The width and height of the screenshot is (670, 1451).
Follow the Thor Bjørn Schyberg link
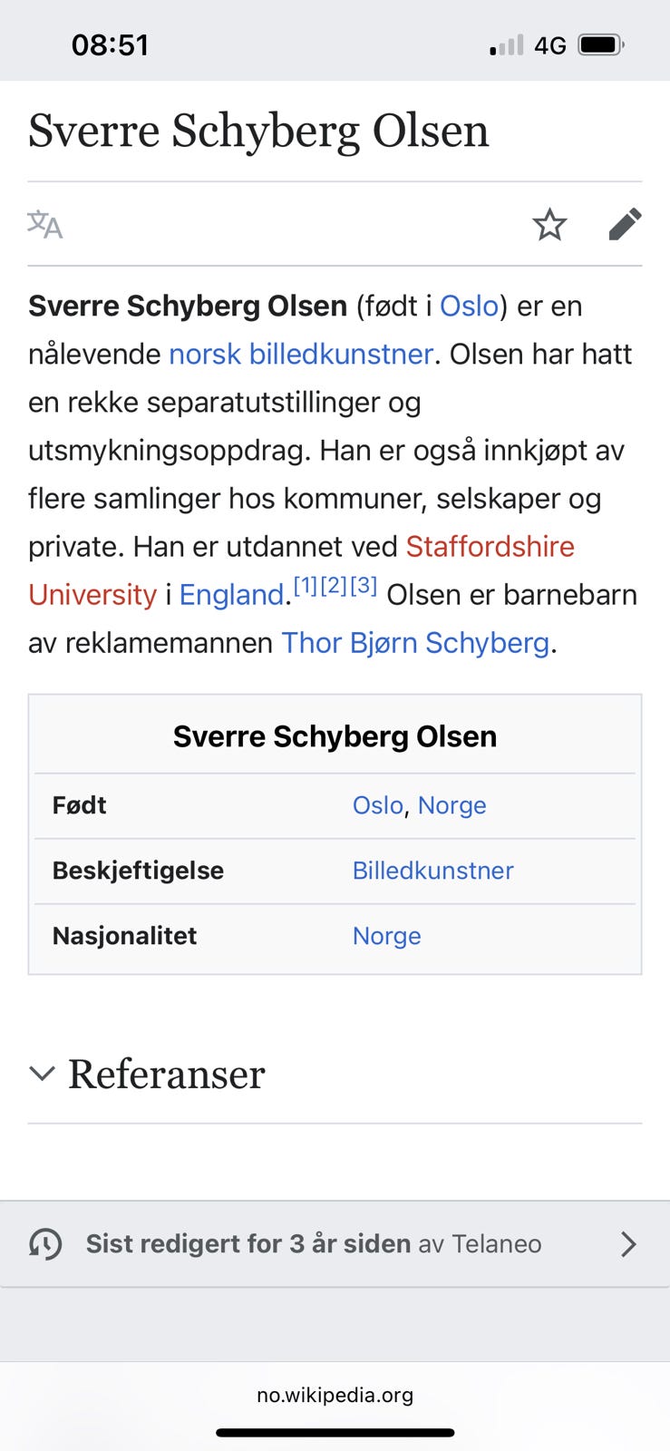[415, 643]
